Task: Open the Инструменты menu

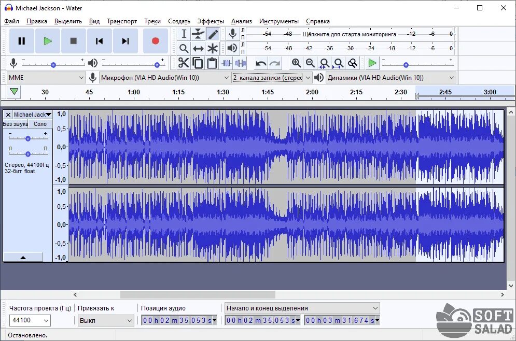Action: click(278, 21)
